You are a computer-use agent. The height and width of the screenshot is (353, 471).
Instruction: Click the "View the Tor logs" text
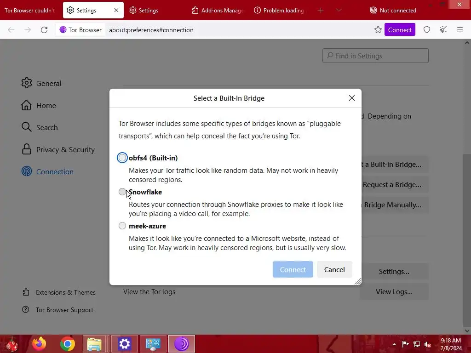[149, 292]
